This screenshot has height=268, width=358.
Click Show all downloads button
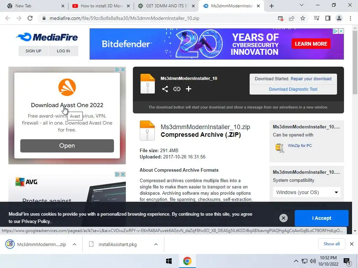point(331,244)
